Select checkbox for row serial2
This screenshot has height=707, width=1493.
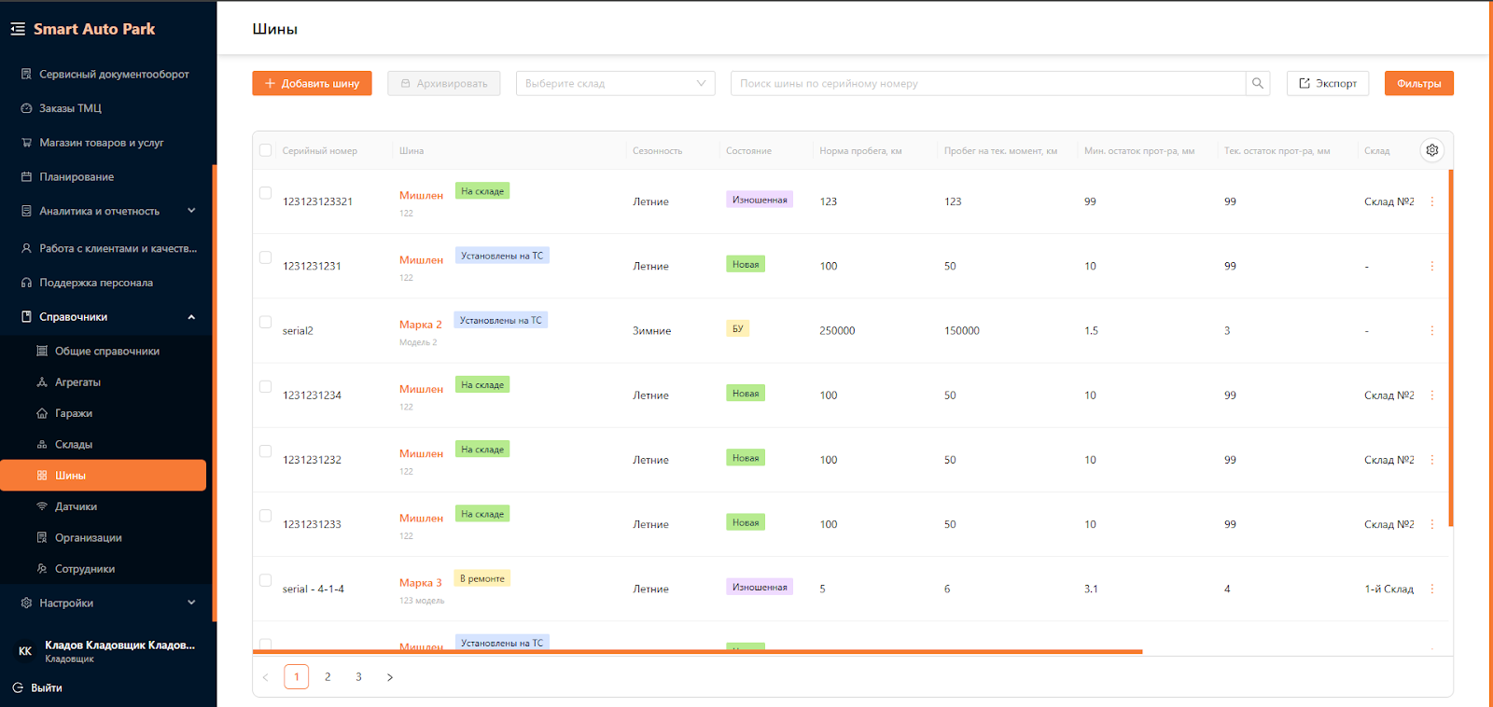[x=266, y=322]
